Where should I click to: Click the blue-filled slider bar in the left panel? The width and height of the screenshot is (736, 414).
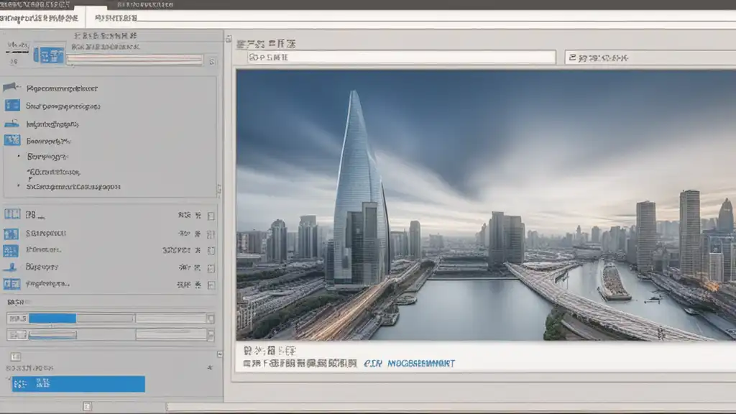(x=52, y=318)
